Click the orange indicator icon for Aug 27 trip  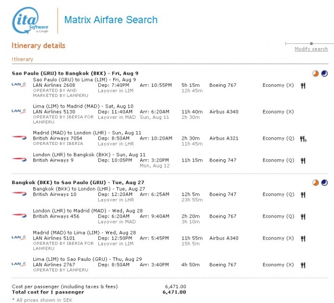pyautogui.click(x=316, y=182)
